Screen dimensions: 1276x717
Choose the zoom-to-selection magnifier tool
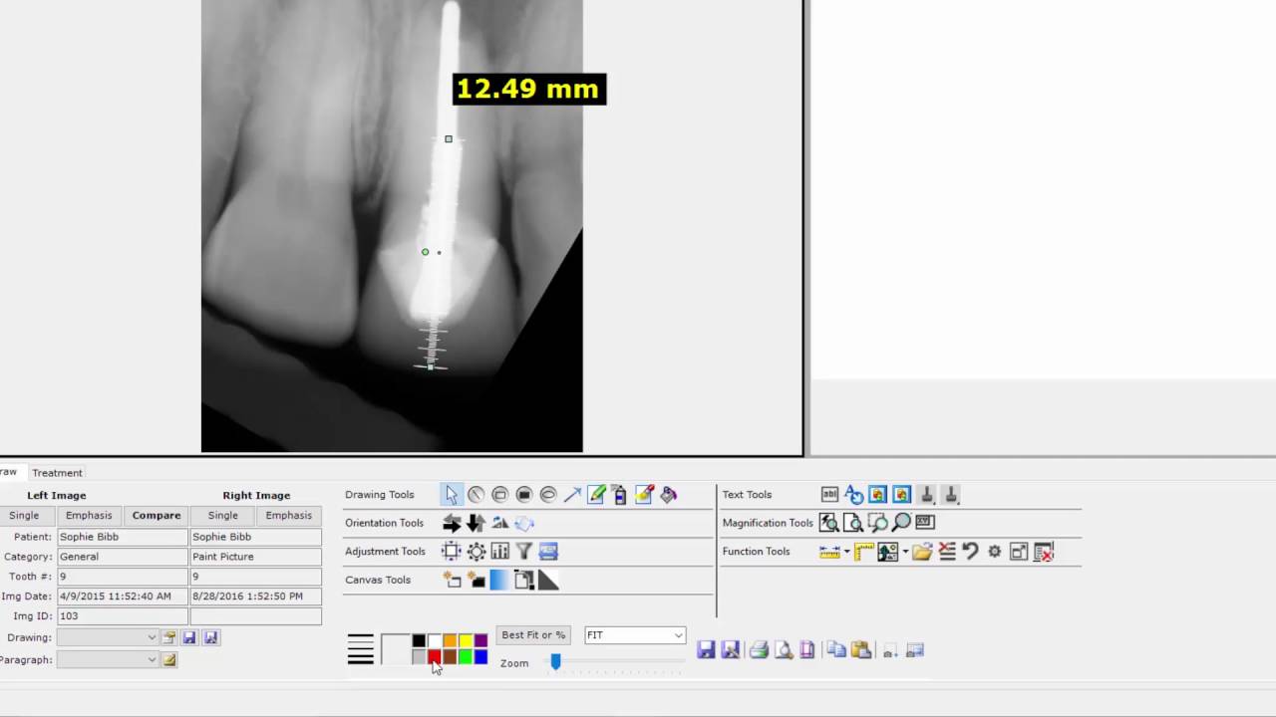point(877,523)
